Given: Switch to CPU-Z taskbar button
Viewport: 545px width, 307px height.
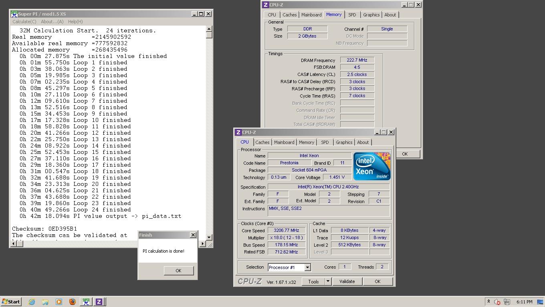Looking at the screenshot, I should tap(99, 302).
